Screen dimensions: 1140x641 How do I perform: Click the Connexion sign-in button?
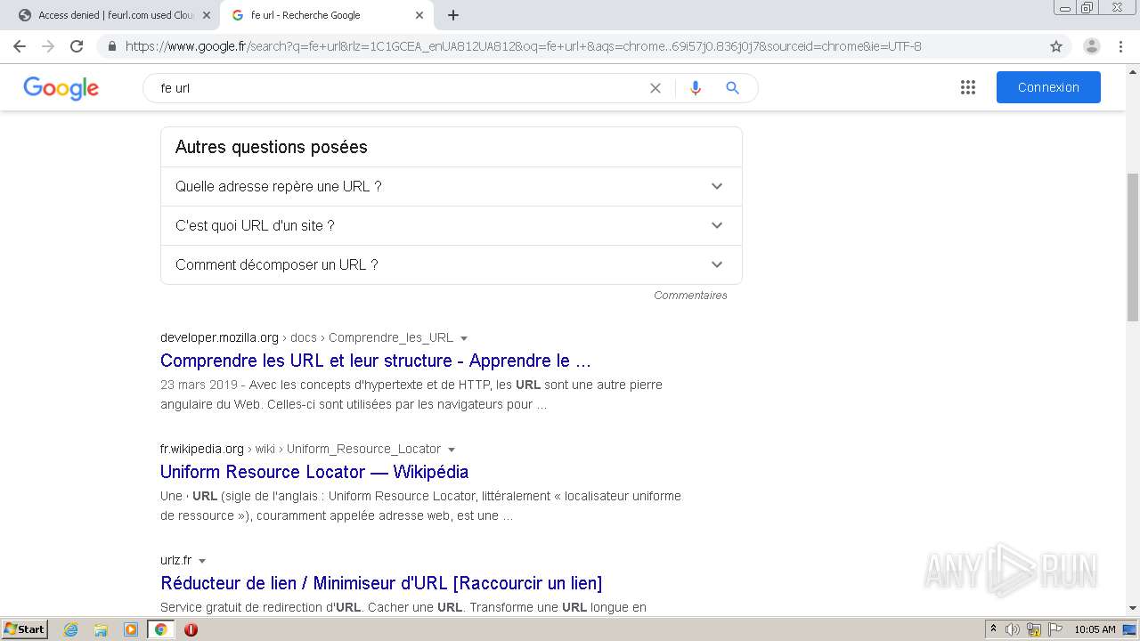tap(1048, 87)
